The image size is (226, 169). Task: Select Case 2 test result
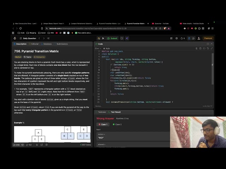[x=118, y=124]
